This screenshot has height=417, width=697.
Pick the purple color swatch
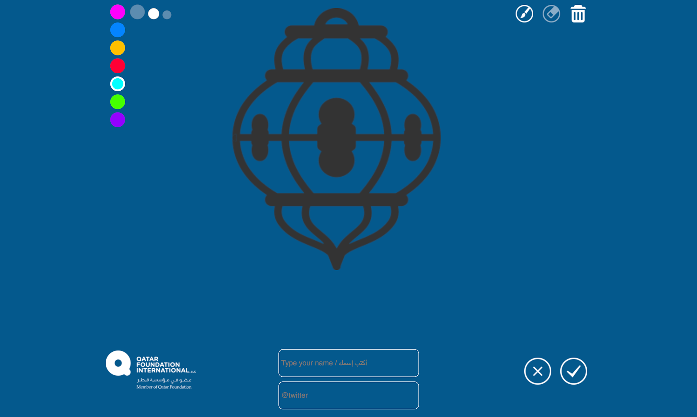point(118,120)
